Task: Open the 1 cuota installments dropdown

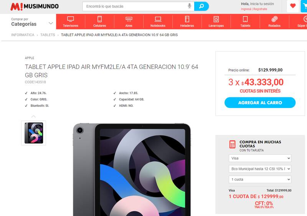Action: click(260, 180)
